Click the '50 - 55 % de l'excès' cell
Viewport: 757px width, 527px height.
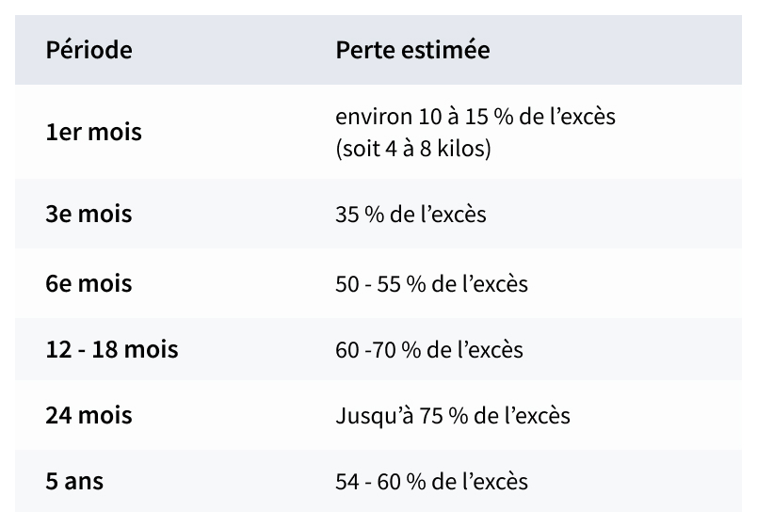(x=431, y=284)
